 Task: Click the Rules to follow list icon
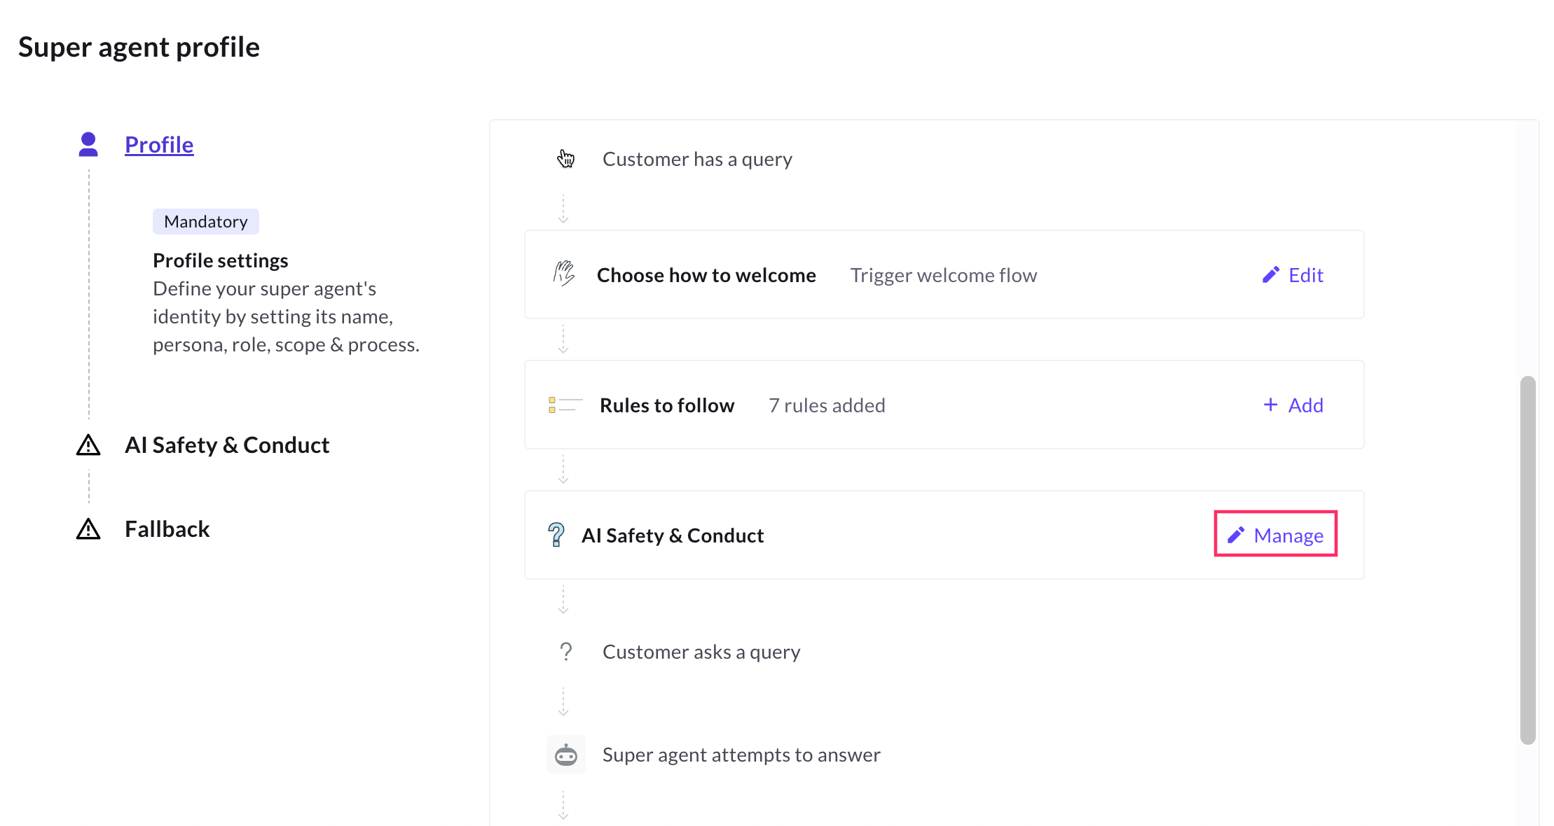tap(565, 405)
